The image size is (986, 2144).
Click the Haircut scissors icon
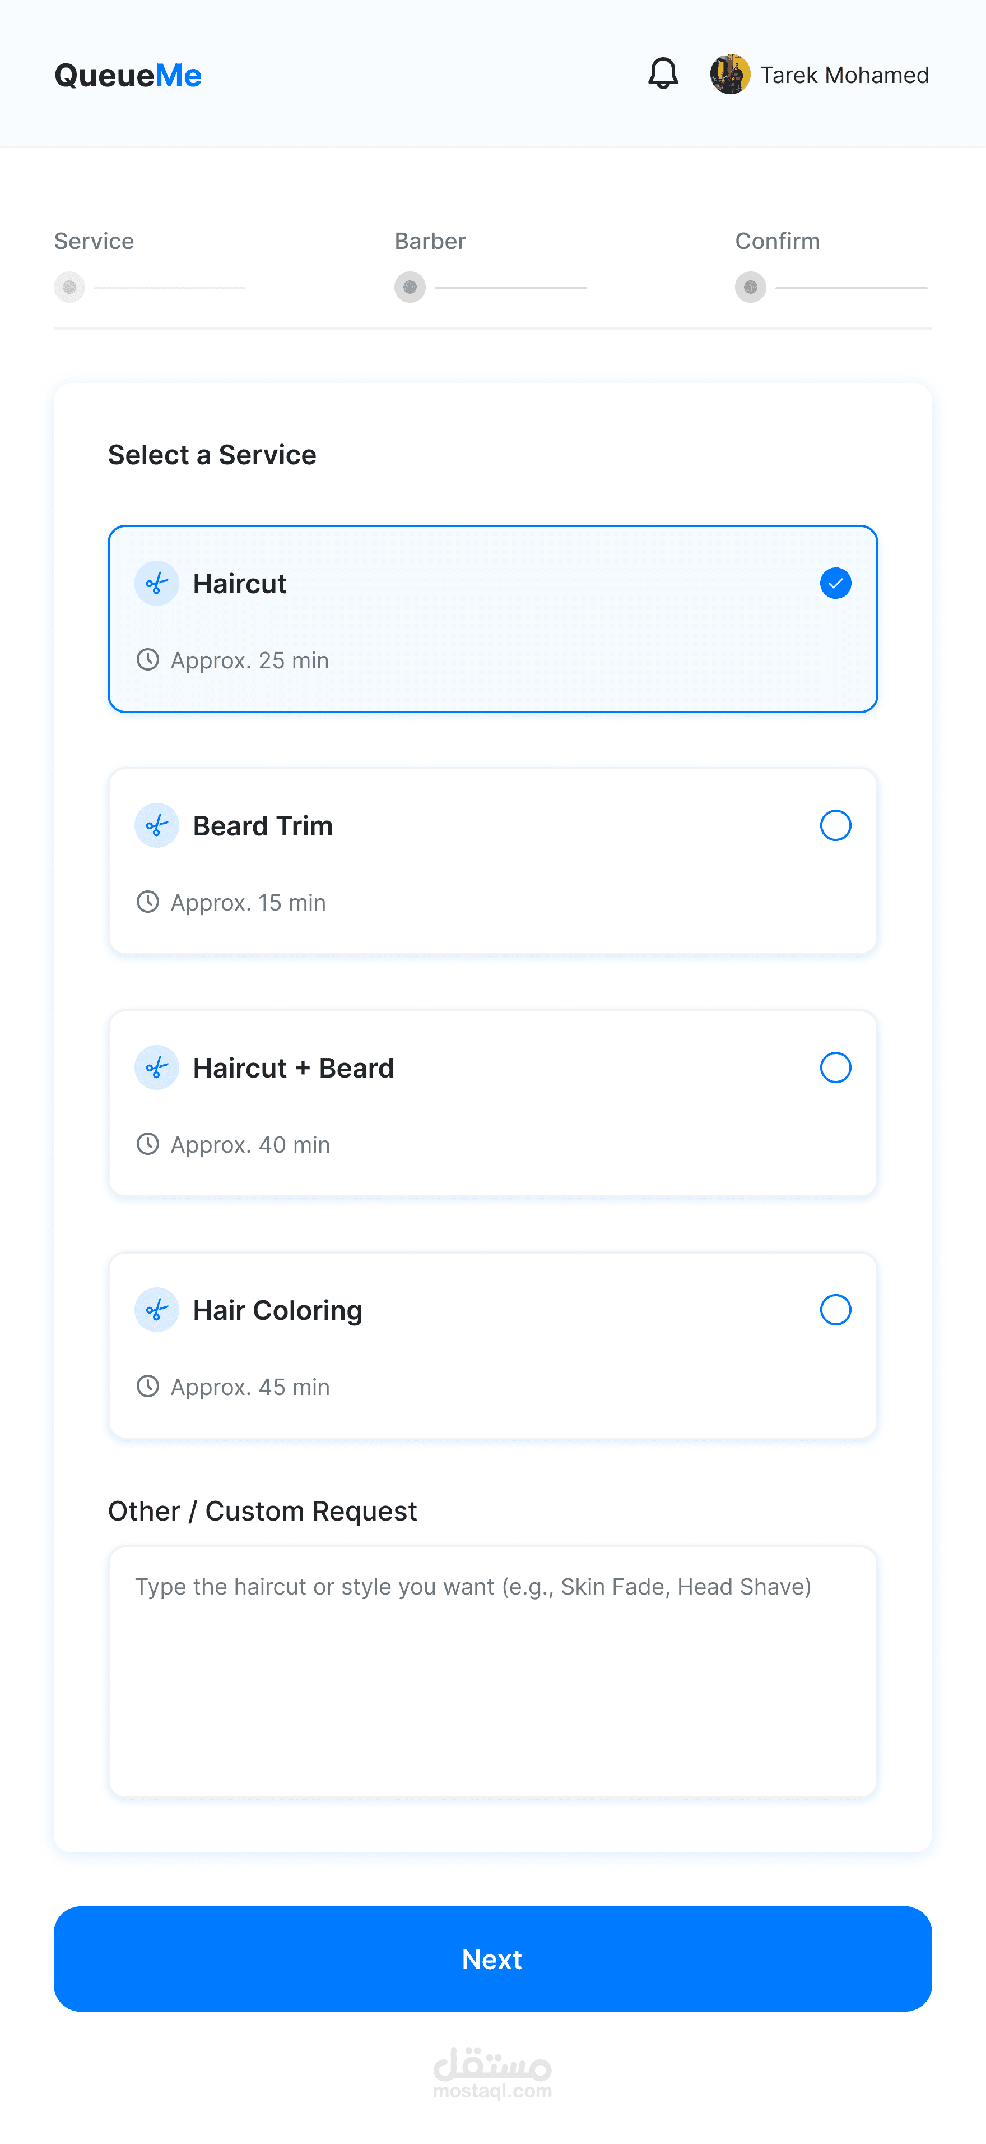(x=156, y=584)
